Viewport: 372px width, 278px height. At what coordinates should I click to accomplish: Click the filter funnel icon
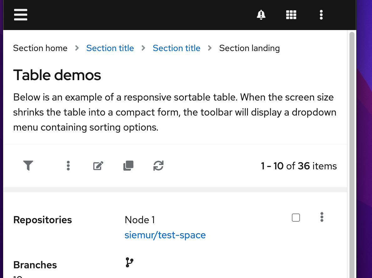coord(28,166)
